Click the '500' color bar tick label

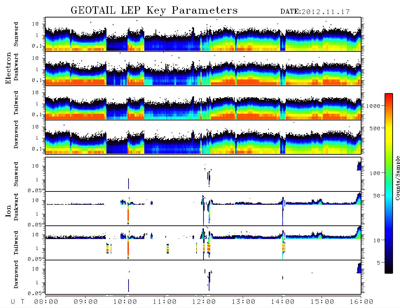coord(375,128)
